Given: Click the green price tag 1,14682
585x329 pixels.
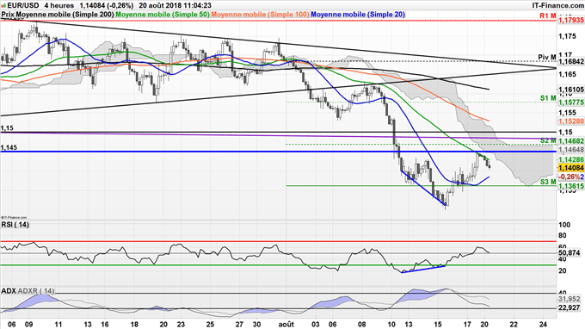Looking at the screenshot, I should pyautogui.click(x=570, y=141).
